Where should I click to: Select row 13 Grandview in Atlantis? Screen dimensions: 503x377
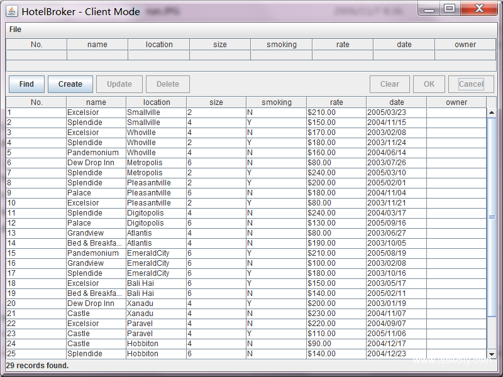94,233
